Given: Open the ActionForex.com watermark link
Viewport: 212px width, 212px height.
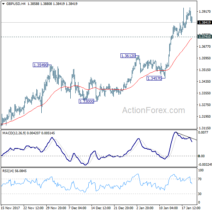Looking at the screenshot, I should 153,111.
